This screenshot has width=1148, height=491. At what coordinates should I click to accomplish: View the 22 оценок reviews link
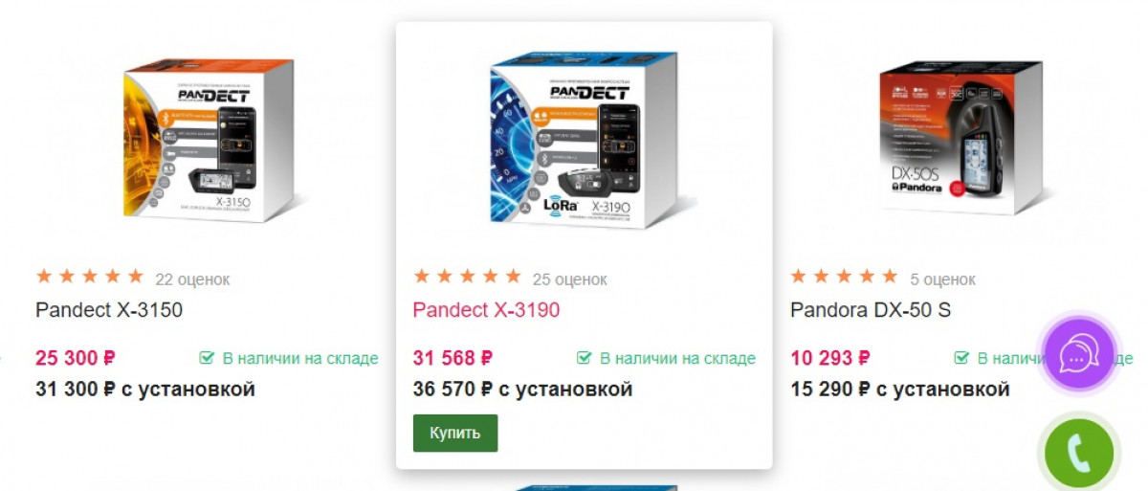click(x=192, y=279)
